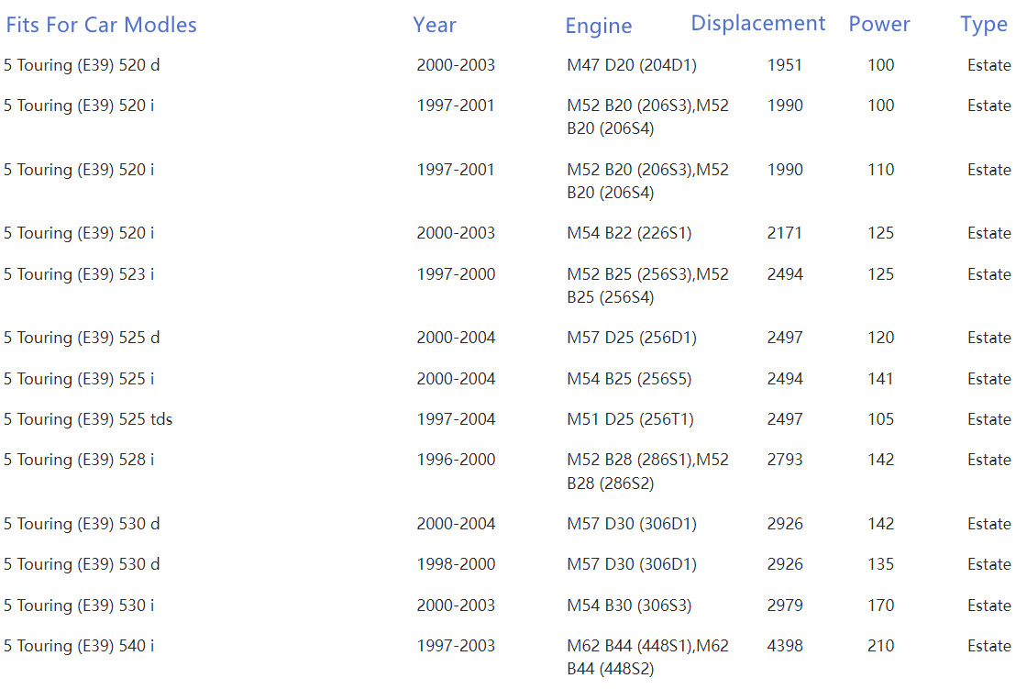Click the displacement value 4398
This screenshot has height=689, width=1027.
coord(784,646)
